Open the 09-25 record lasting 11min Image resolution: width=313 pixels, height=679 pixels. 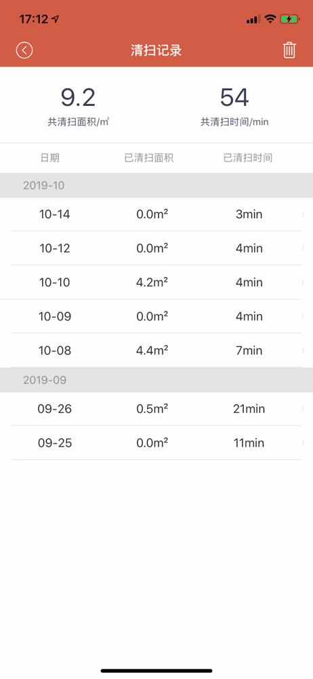pyautogui.click(x=156, y=443)
